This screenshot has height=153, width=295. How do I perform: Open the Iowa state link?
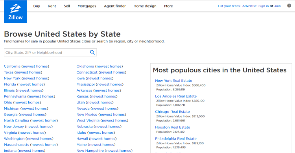[81, 78]
